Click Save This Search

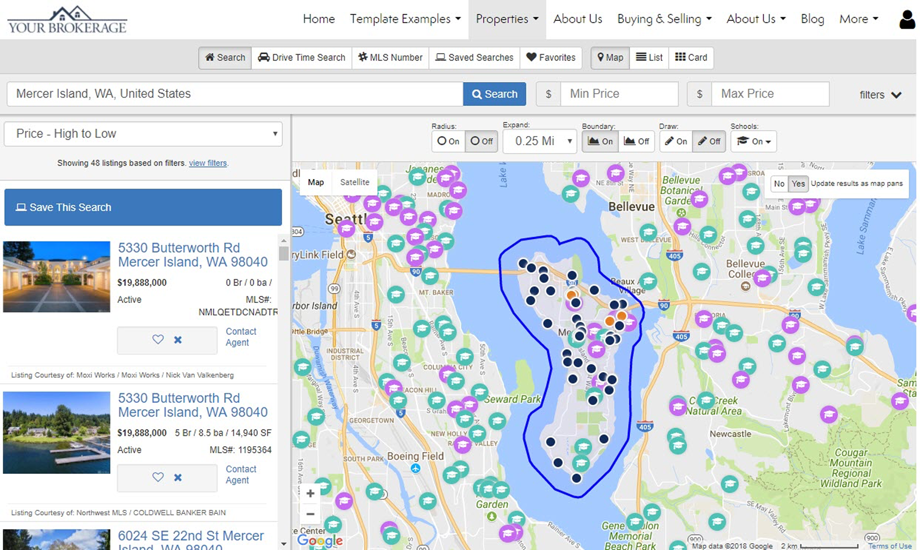point(143,207)
